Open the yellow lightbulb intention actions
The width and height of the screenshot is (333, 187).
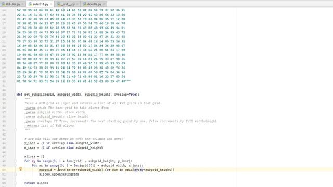click(21, 169)
